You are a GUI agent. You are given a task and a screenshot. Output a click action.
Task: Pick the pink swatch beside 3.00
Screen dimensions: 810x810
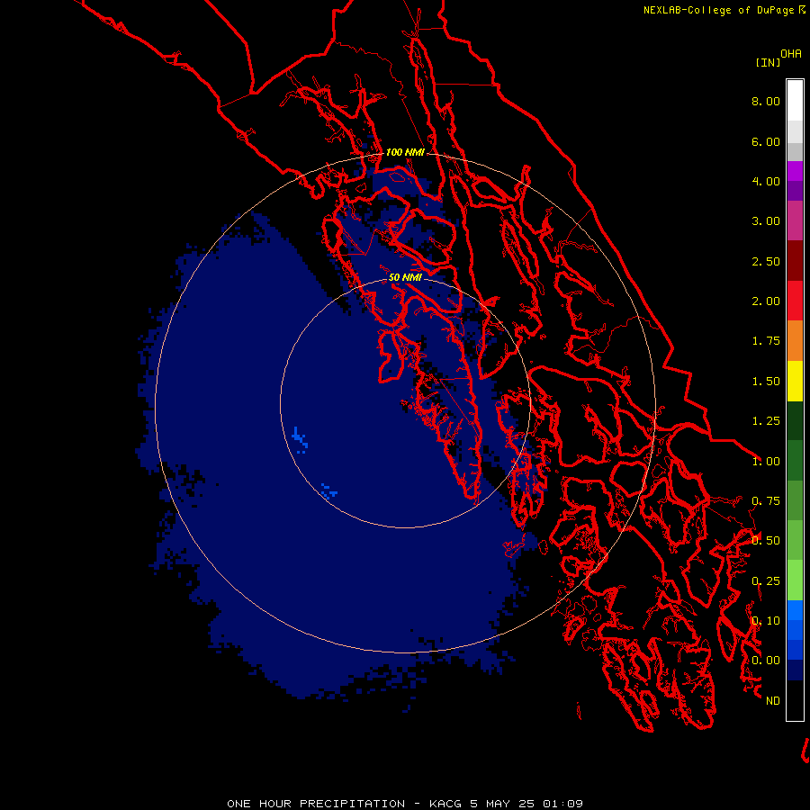point(795,220)
